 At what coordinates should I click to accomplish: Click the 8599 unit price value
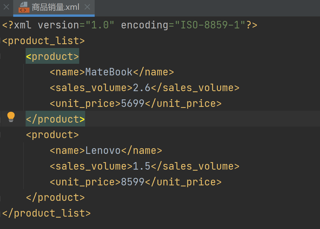click(133, 181)
